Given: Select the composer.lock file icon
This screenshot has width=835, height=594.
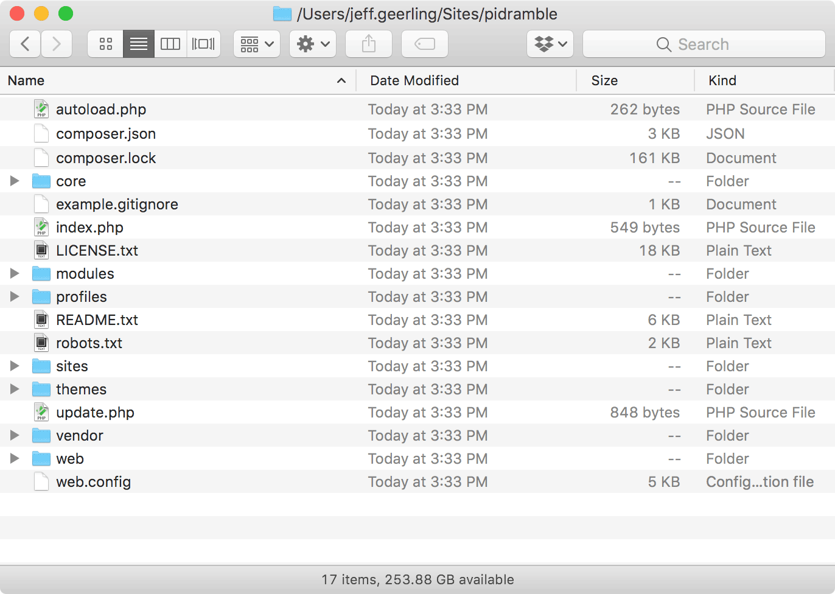Looking at the screenshot, I should point(41,158).
